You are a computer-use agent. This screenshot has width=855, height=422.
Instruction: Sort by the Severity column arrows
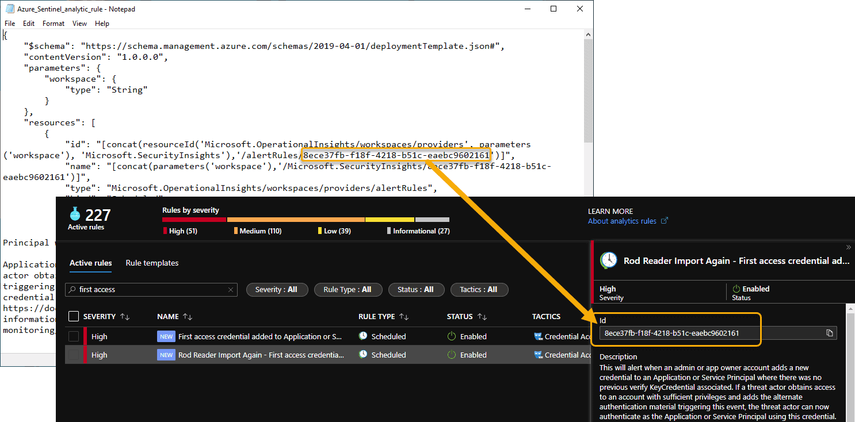click(125, 317)
